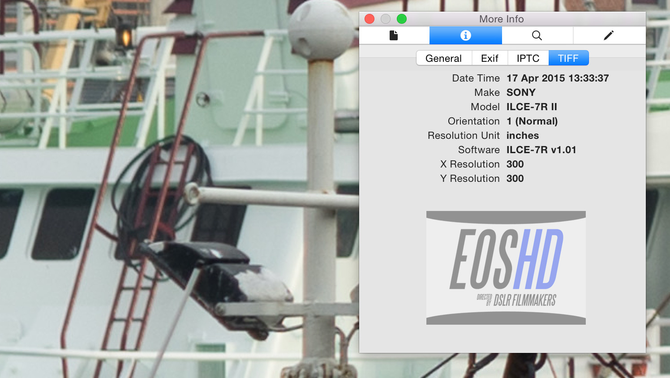Open the pencil annotate pane
This screenshot has height=378, width=670.
[x=609, y=35]
